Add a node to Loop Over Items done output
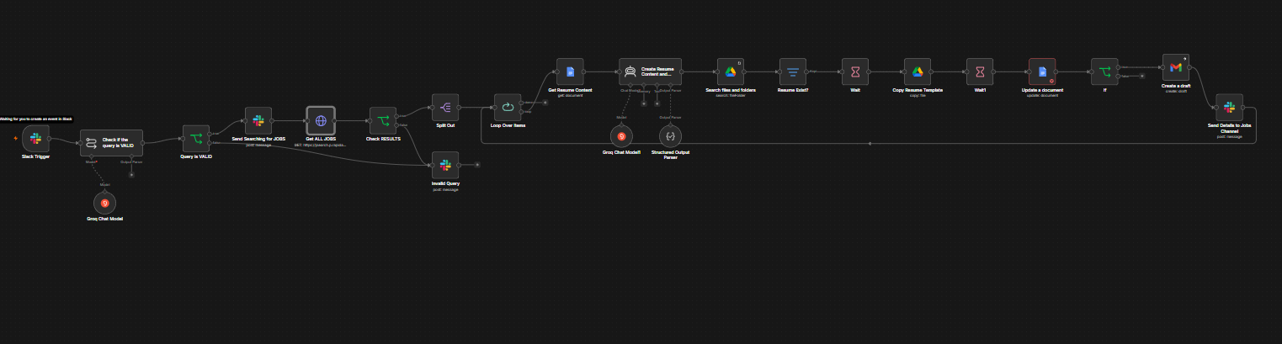Image resolution: width=1282 pixels, height=344 pixels. click(545, 103)
